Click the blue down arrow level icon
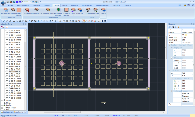The width and height of the screenshot is (195, 117). click(x=20, y=2)
